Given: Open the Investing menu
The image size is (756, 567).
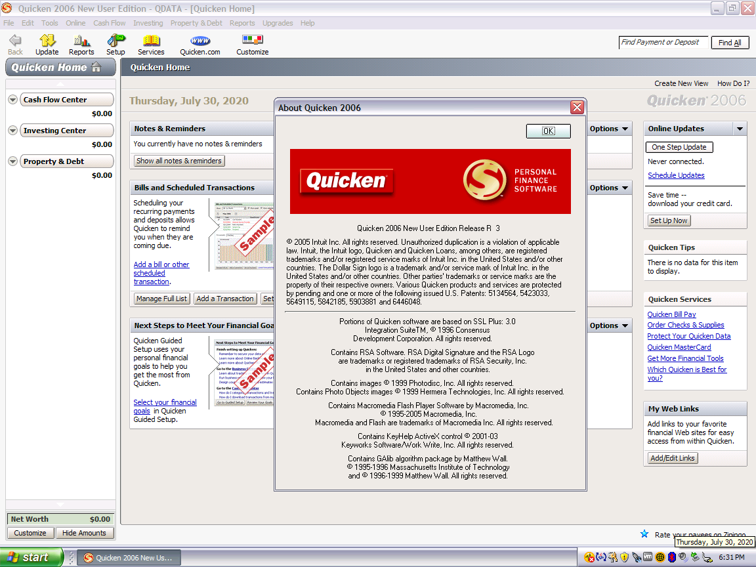Looking at the screenshot, I should (148, 23).
